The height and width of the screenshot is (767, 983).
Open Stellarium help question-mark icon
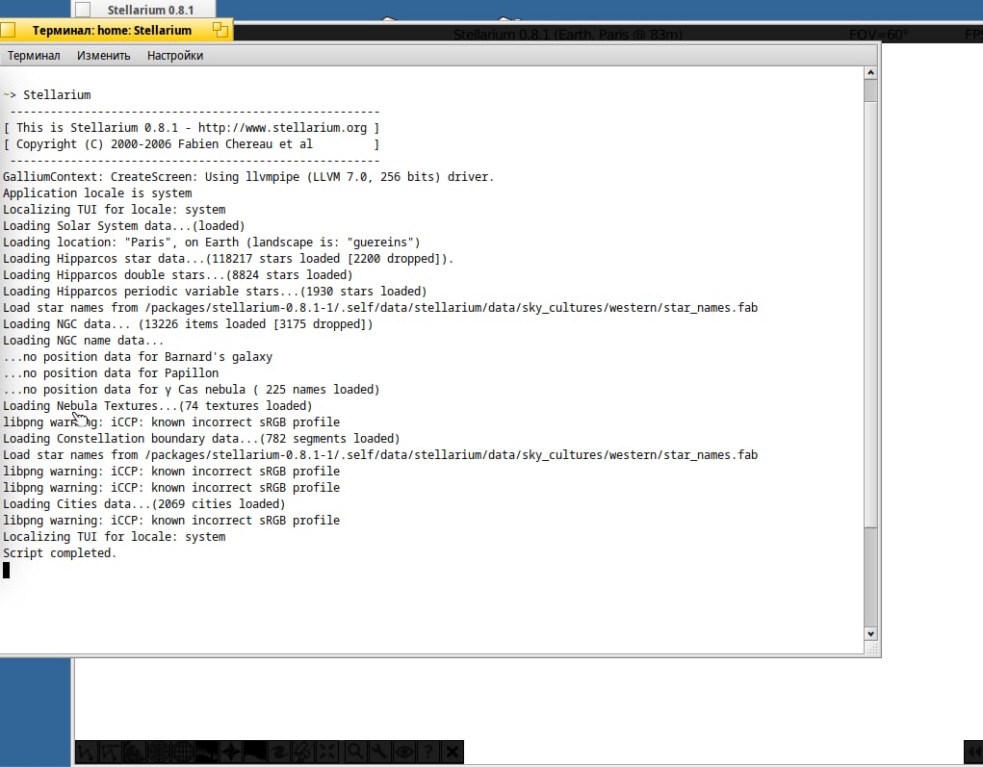coord(428,752)
